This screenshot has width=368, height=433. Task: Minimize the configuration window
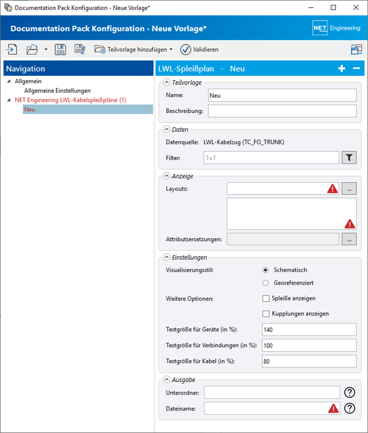point(311,7)
